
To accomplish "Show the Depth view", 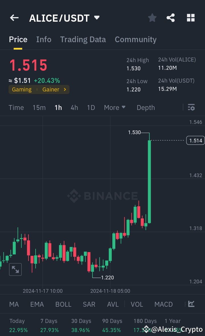I will [145, 107].
